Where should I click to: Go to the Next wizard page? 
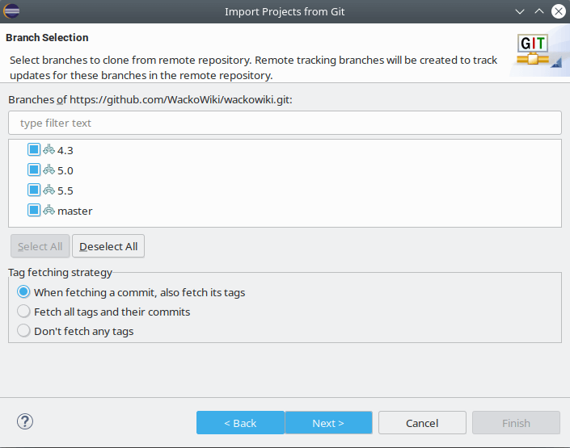[328, 423]
